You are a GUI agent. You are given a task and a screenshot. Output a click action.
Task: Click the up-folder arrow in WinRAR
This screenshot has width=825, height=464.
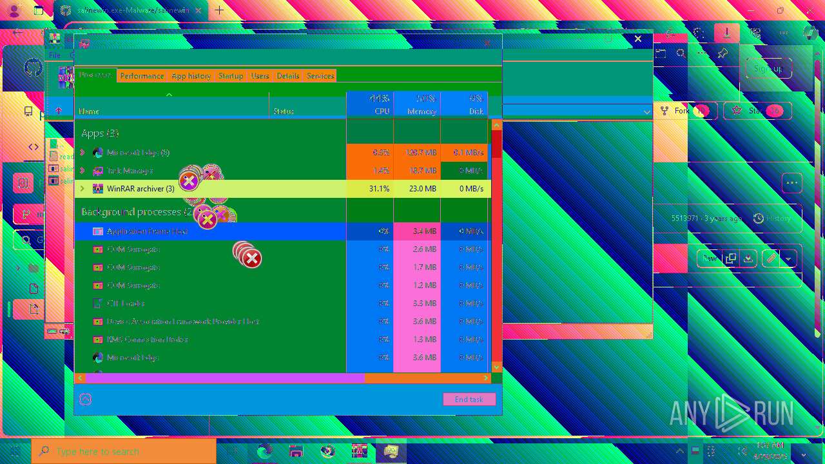[58, 111]
